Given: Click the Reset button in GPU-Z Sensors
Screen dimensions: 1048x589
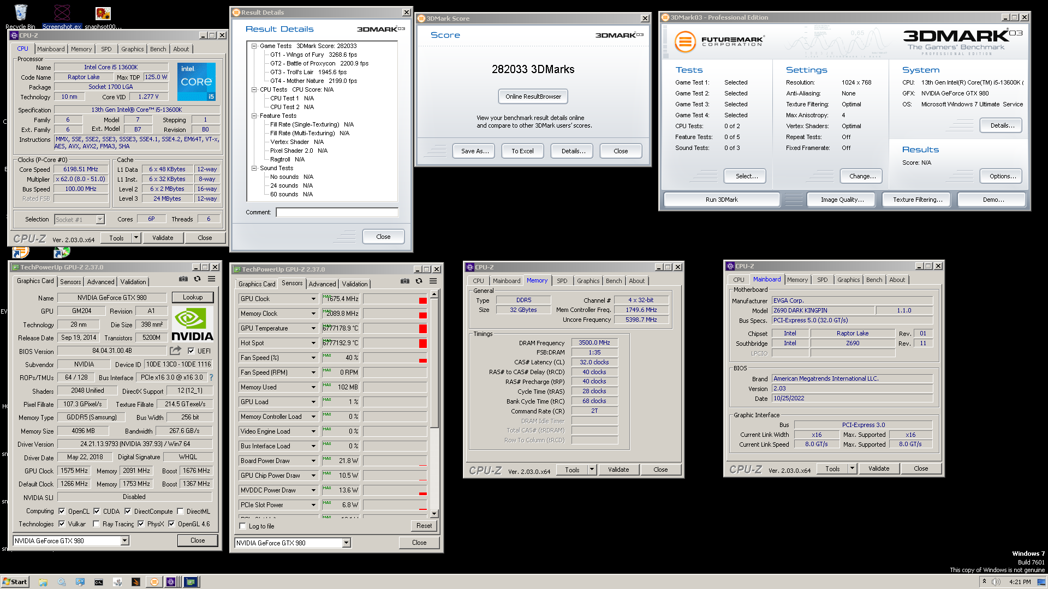Looking at the screenshot, I should click(x=424, y=526).
